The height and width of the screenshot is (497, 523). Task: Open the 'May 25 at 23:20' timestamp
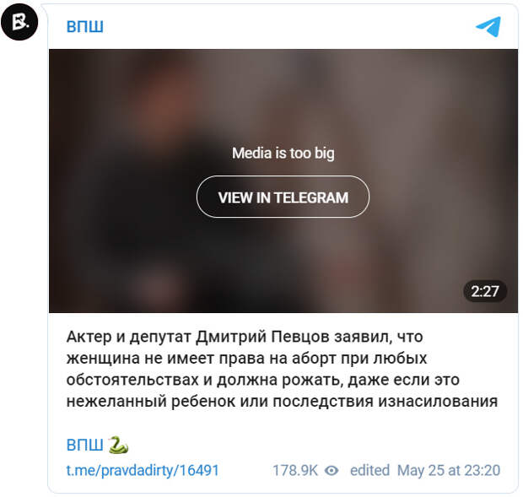click(449, 471)
